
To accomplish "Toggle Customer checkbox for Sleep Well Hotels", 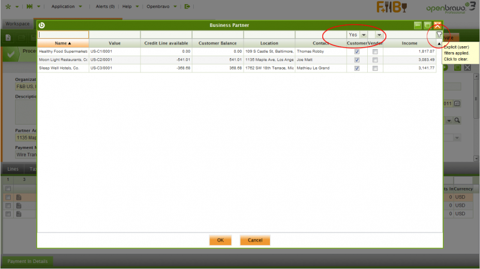I will coord(357,68).
